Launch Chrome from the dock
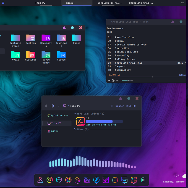Image resolution: width=188 pixels, height=188 pixels. click(50, 180)
